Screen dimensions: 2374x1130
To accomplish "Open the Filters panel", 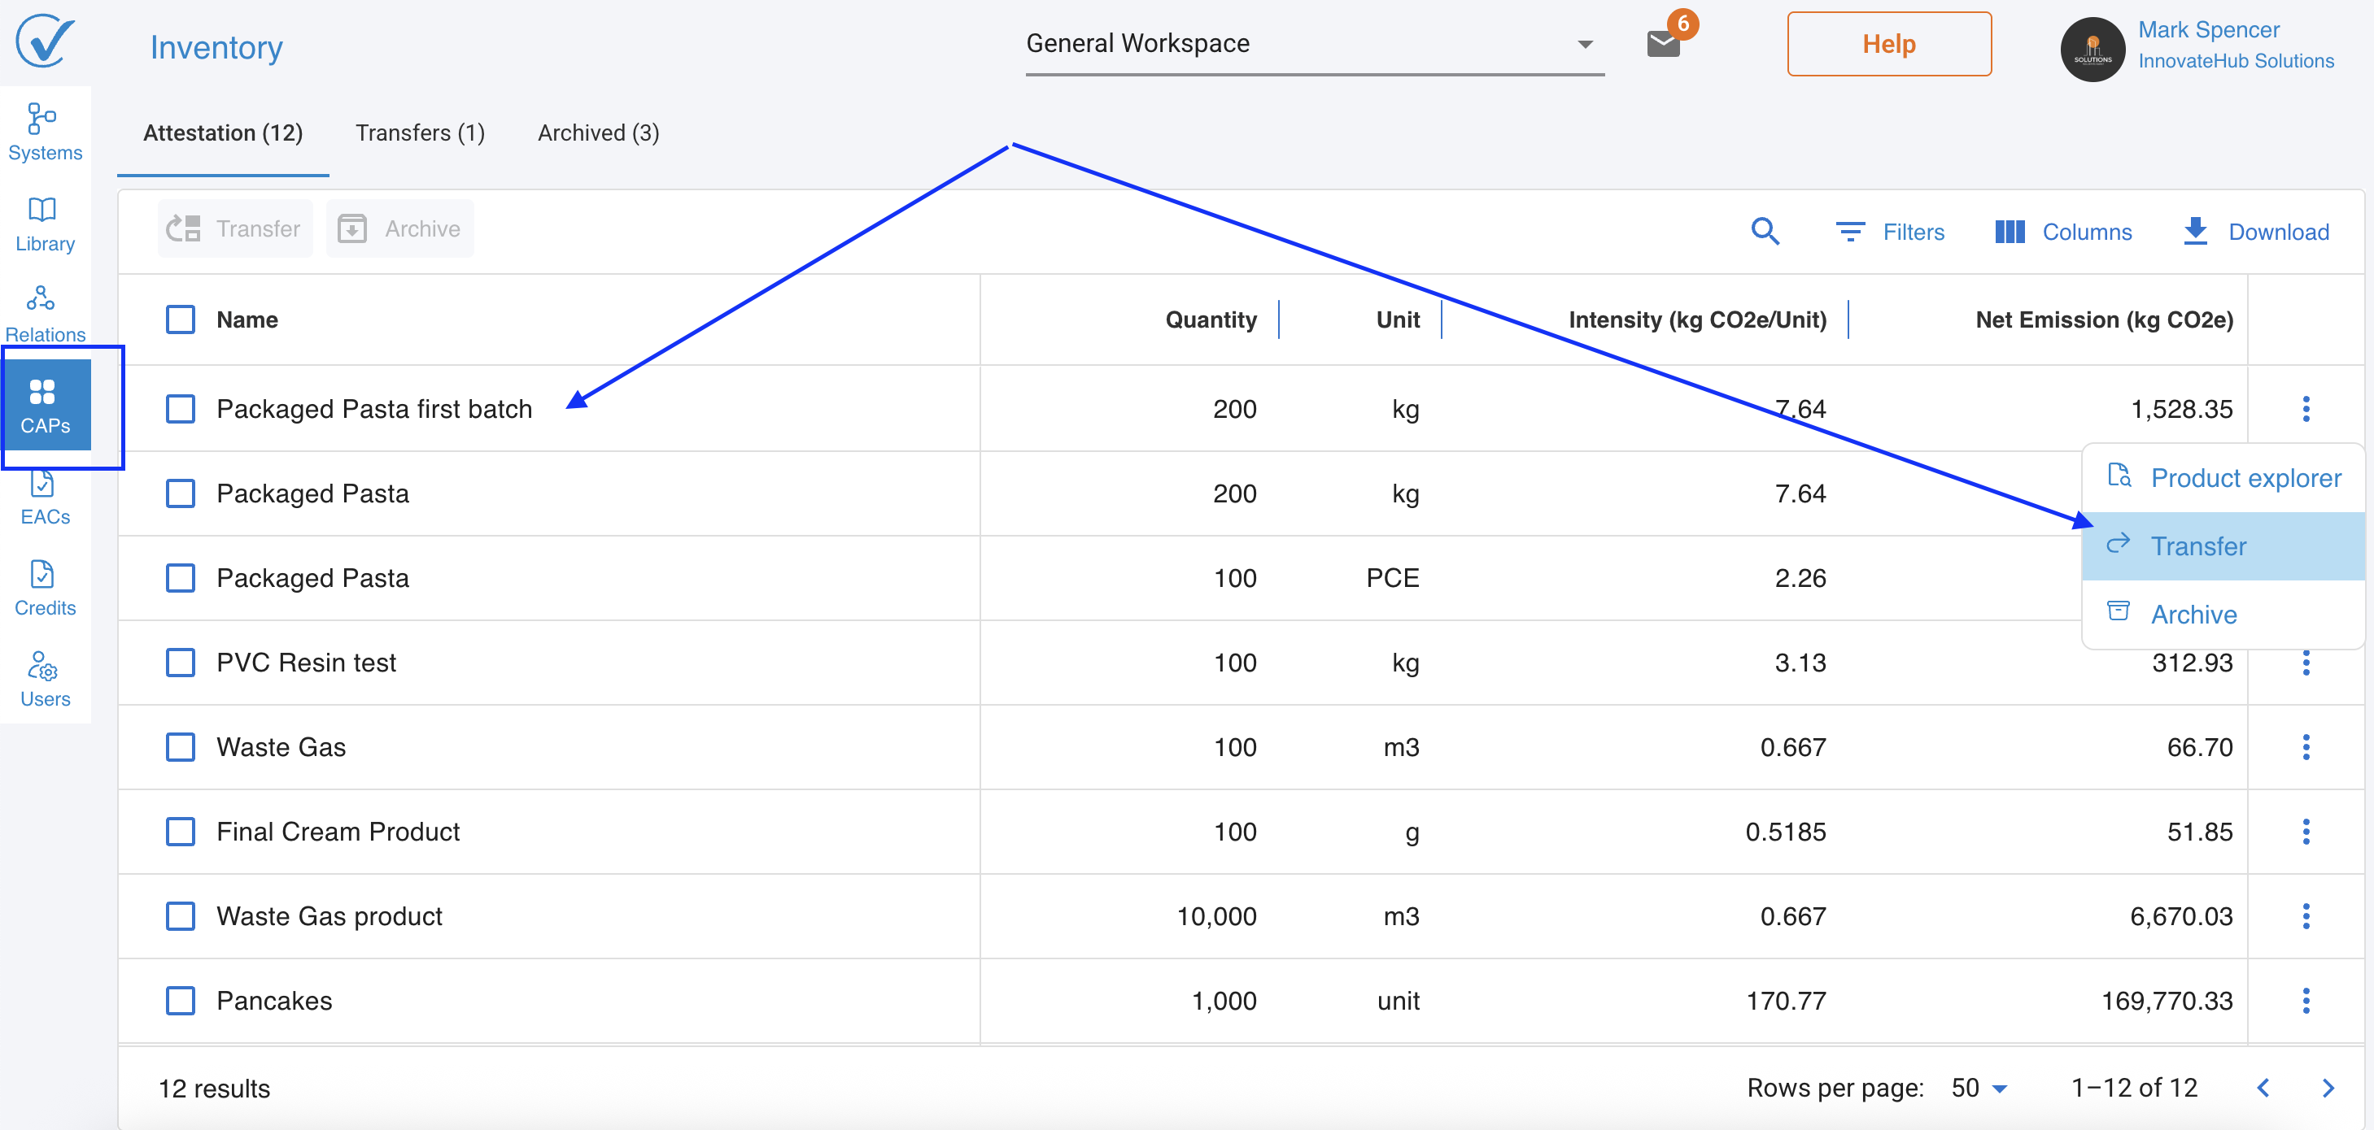I will (1889, 231).
